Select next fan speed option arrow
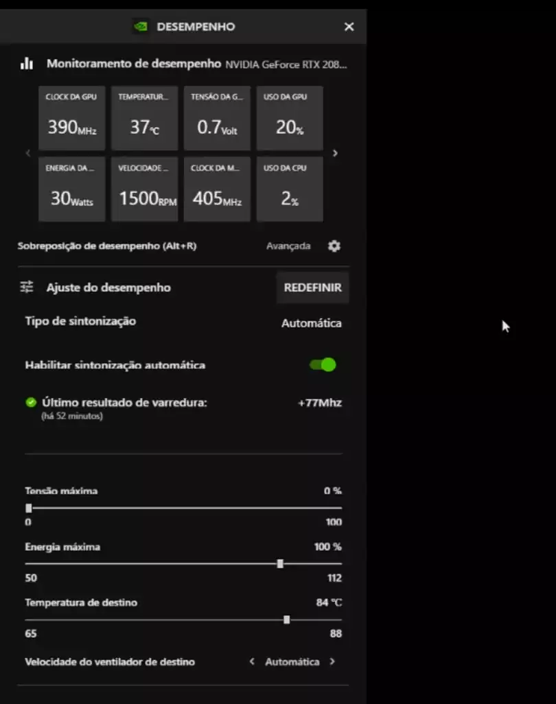The height and width of the screenshot is (704, 556). pyautogui.click(x=332, y=662)
